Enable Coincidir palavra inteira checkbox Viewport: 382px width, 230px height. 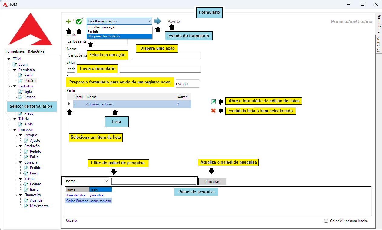(326, 221)
